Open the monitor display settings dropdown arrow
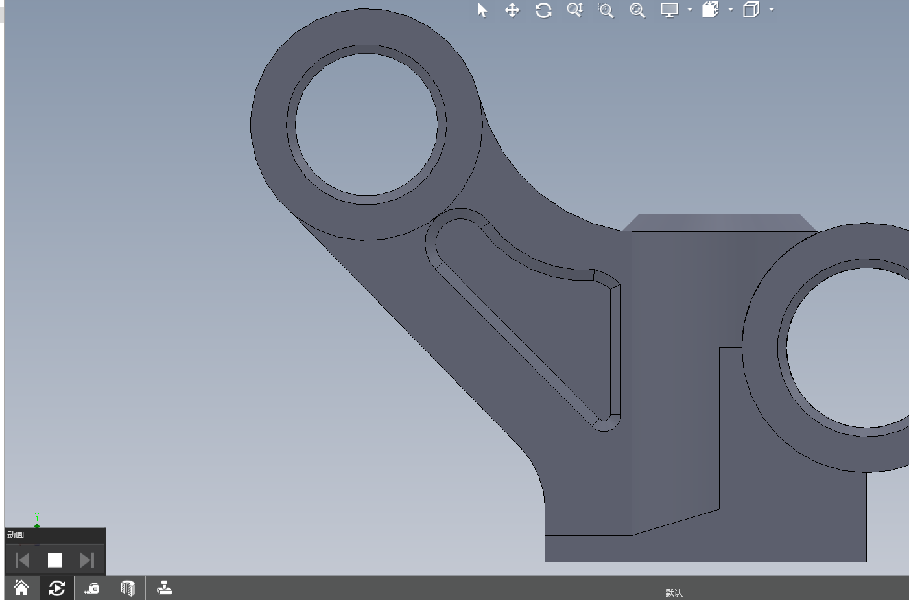The image size is (909, 600). point(690,10)
